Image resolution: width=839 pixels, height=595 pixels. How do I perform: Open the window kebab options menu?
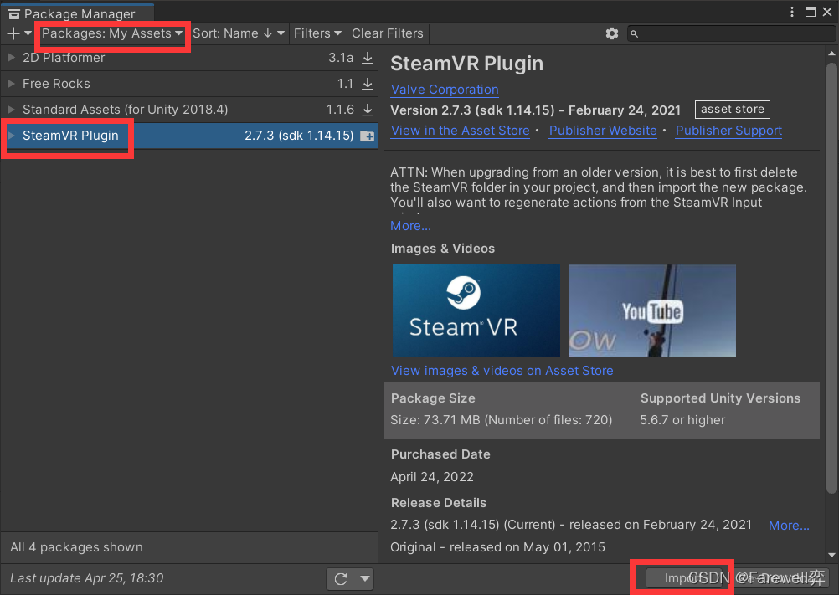792,12
